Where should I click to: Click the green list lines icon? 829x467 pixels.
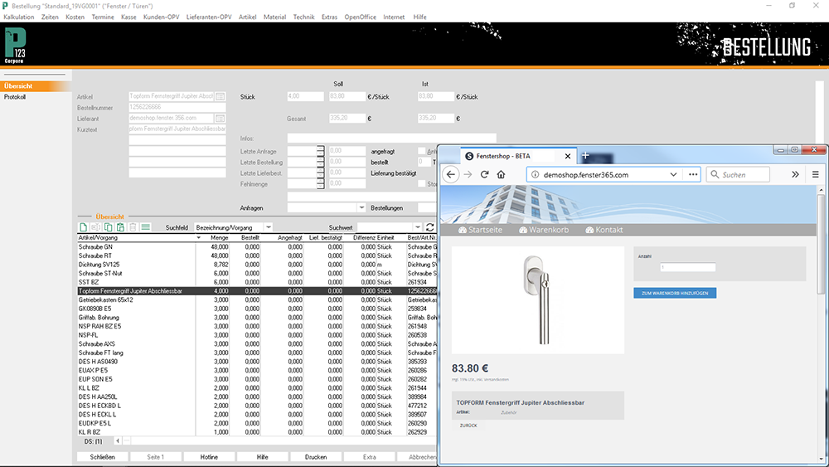pos(145,227)
